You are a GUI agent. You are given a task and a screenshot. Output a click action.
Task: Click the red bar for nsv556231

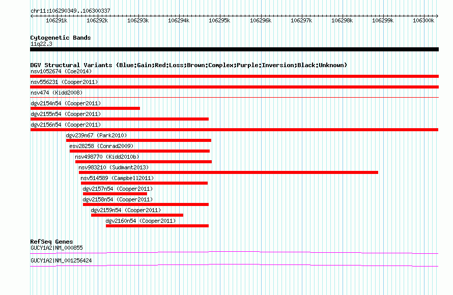pyautogui.click(x=234, y=87)
